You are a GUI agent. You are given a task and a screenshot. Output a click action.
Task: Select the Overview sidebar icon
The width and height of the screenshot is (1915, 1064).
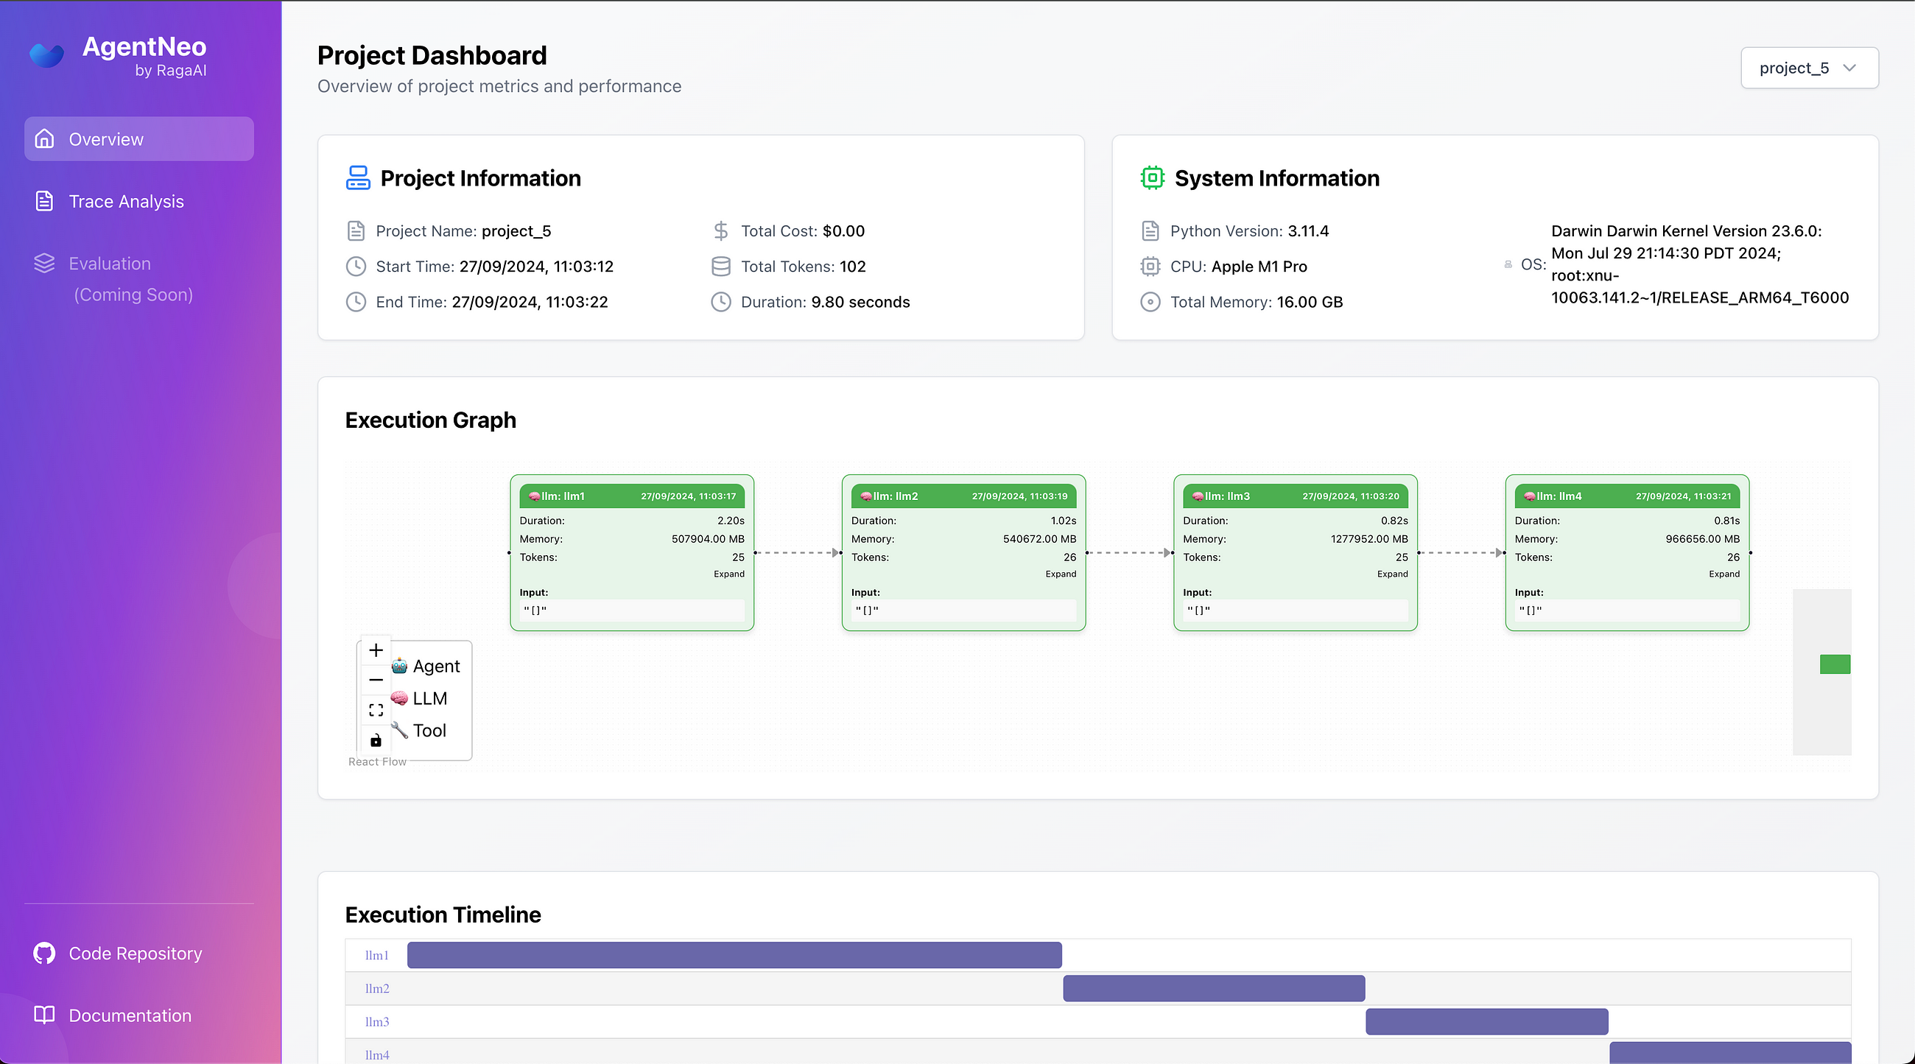[45, 138]
